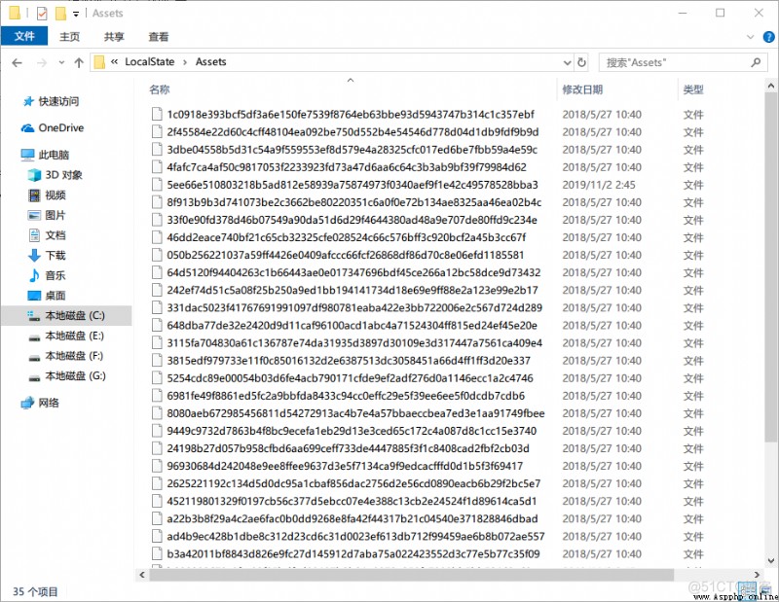Click the properties checkmark quick access icon
Viewport: 779px width, 602px height.
[42, 14]
